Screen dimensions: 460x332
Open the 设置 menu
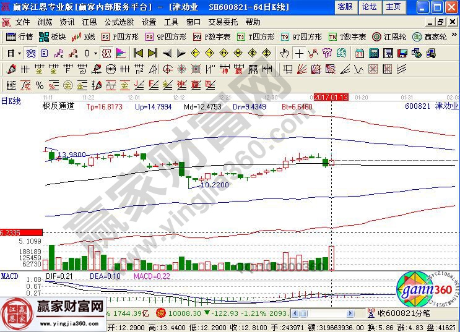coord(149,22)
